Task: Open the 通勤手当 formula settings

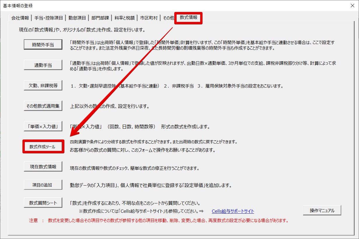Action: point(43,65)
